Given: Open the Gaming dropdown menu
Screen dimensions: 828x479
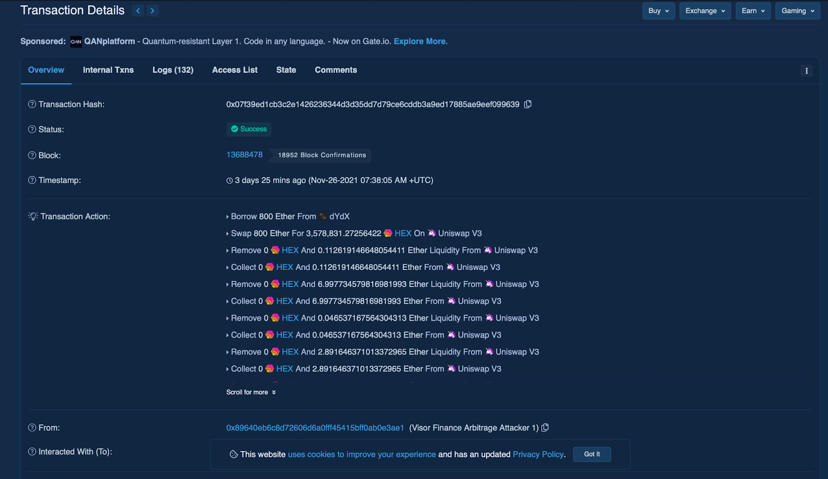Looking at the screenshot, I should click(x=797, y=11).
